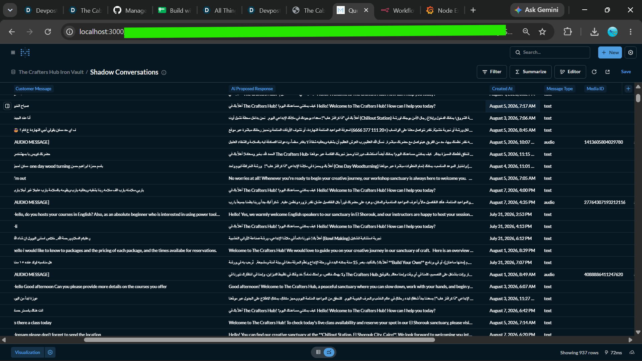Screen dimensions: 642x361
Task: Add a column with the plus icon
Action: [628, 89]
